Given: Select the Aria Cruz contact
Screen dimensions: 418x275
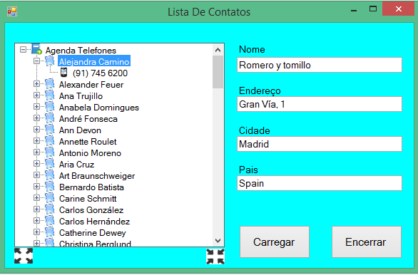Looking at the screenshot, I should pyautogui.click(x=76, y=165).
